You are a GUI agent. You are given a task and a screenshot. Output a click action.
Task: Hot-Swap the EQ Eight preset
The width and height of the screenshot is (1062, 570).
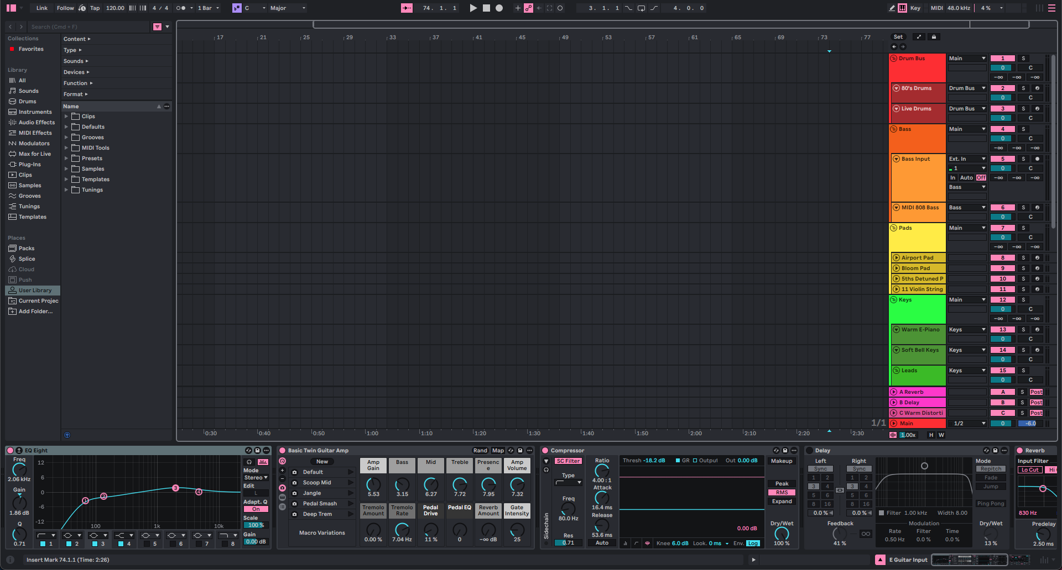[248, 450]
